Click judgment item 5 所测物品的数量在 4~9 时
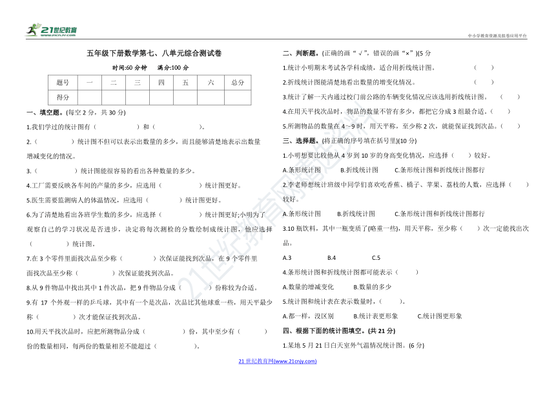Viewport: 556px width, 393px height. point(402,126)
